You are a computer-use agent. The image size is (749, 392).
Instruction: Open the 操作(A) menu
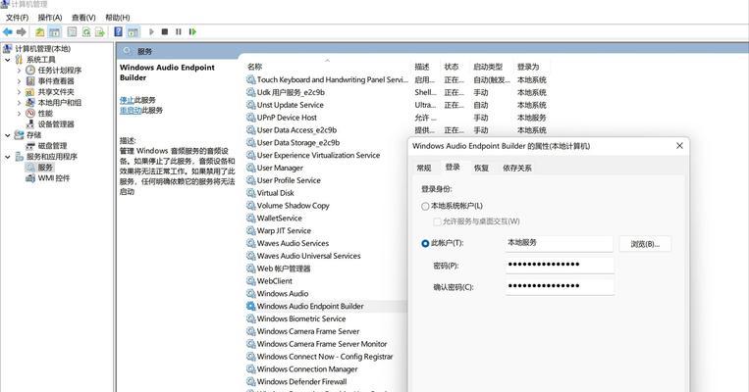(50, 18)
